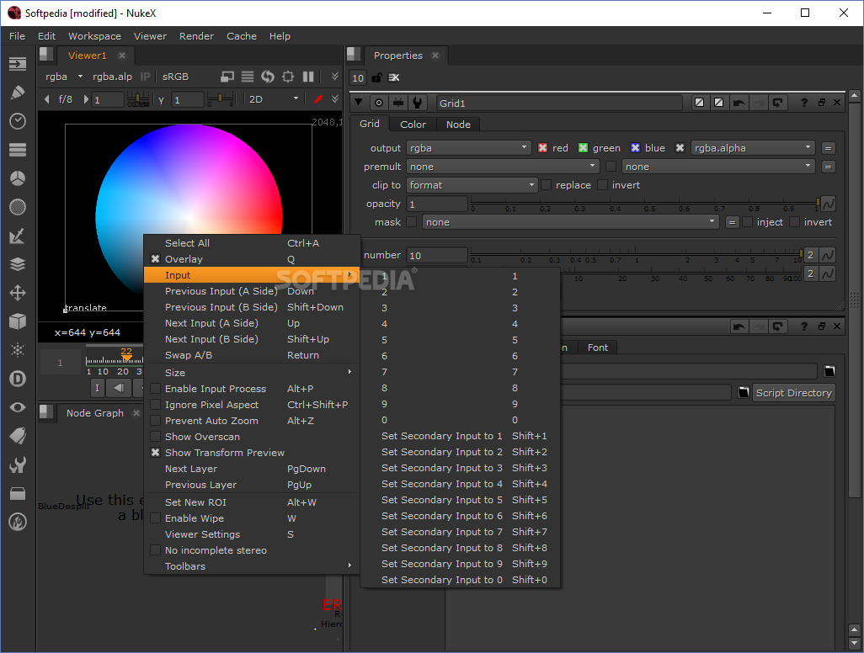The width and height of the screenshot is (864, 653).
Task: Click the sRGB viewer process button
Action: click(x=175, y=77)
